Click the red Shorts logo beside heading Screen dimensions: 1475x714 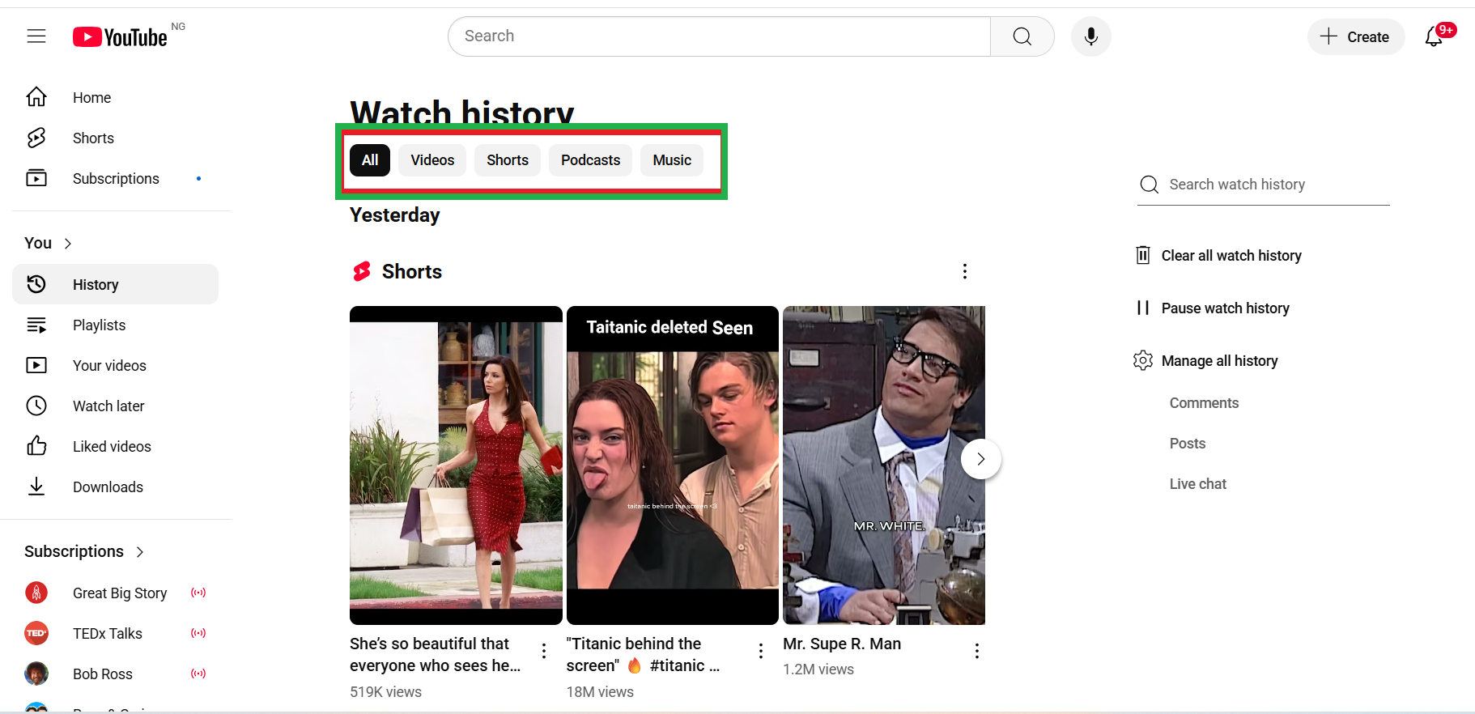coord(362,271)
